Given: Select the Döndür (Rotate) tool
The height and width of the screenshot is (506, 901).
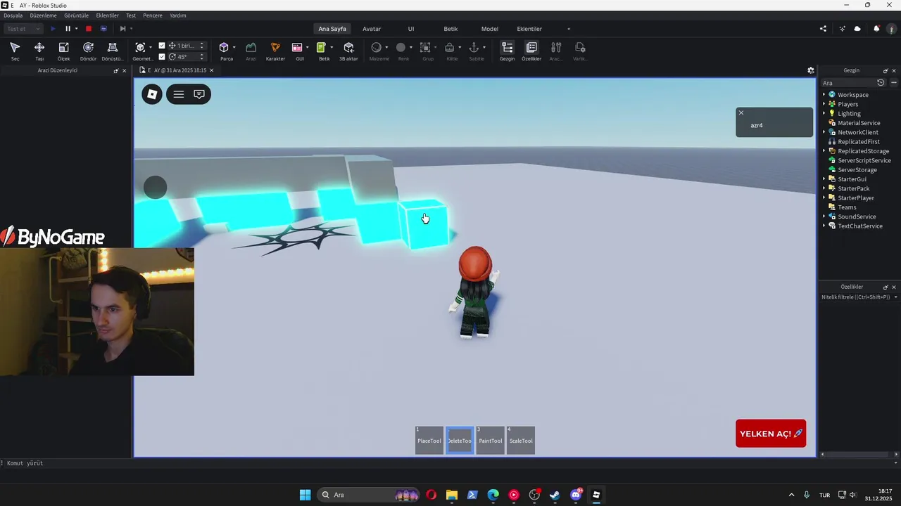Looking at the screenshot, I should (x=88, y=51).
